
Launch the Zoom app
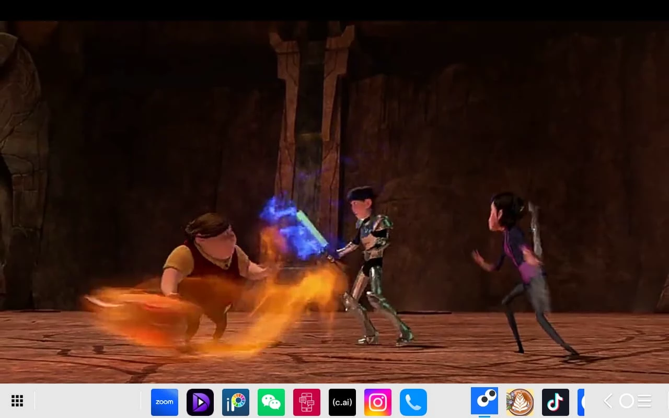(x=165, y=402)
